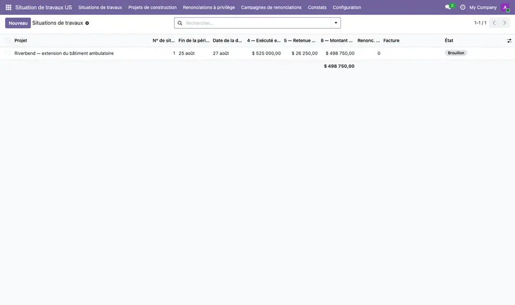
Task: Focus the Rechercher search field
Action: tap(258, 23)
